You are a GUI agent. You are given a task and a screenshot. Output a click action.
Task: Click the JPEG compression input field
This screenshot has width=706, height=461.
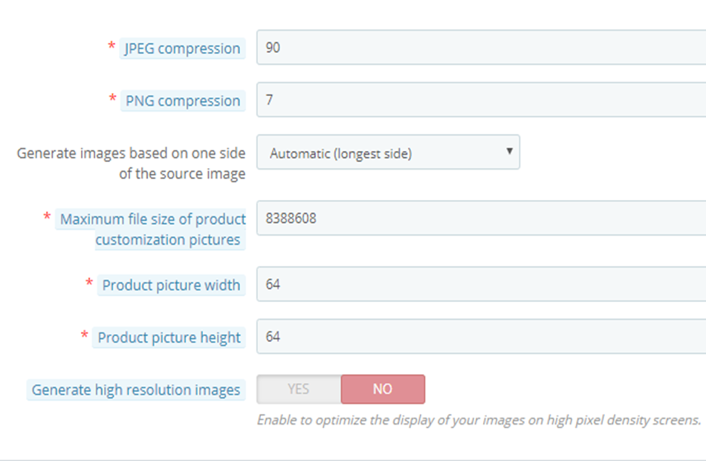(x=482, y=48)
